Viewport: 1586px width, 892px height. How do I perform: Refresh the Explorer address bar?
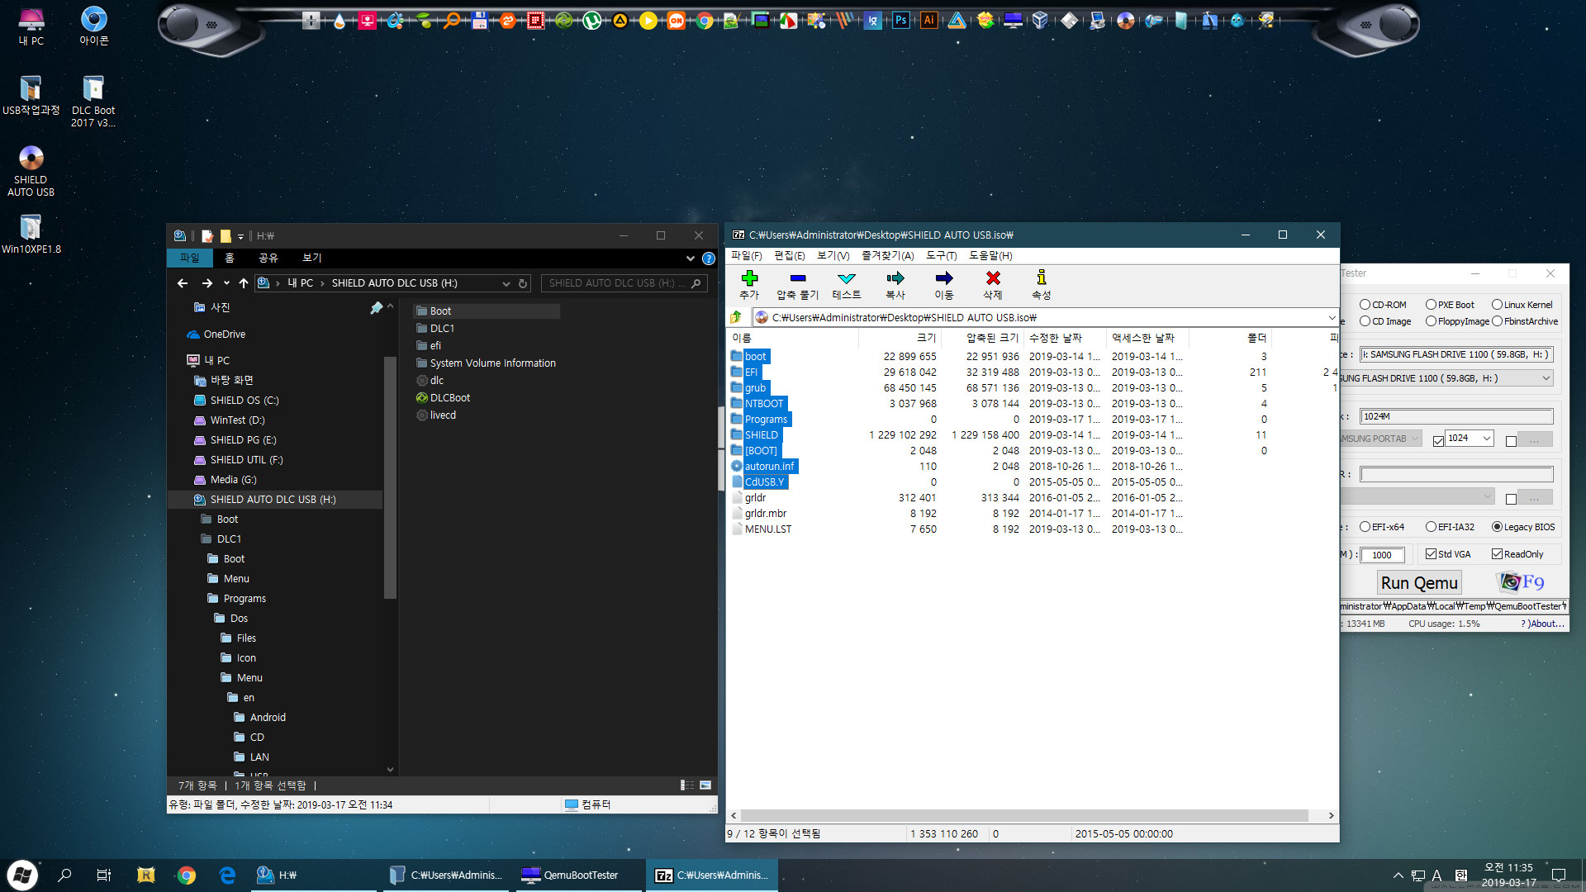[523, 283]
